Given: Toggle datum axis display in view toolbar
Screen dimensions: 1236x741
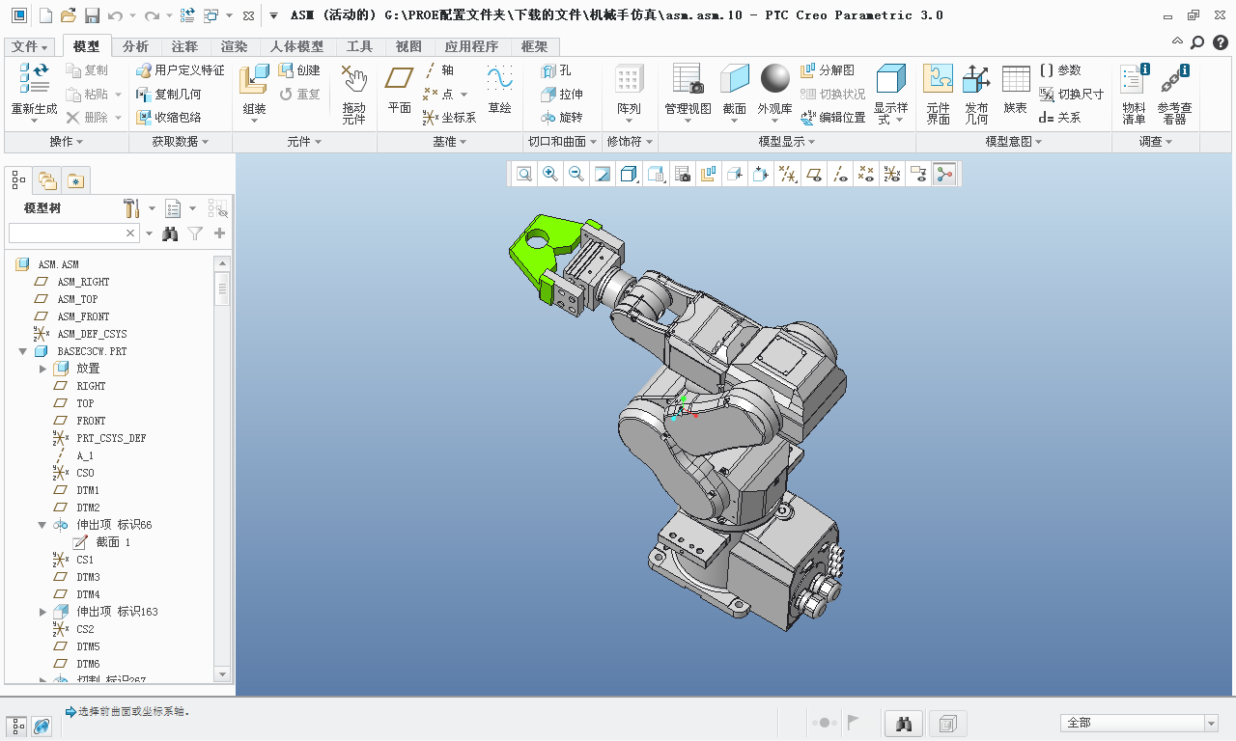Looking at the screenshot, I should pyautogui.click(x=840, y=174).
